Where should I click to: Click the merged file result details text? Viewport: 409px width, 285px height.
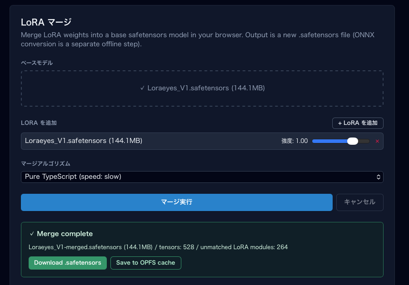pyautogui.click(x=158, y=247)
